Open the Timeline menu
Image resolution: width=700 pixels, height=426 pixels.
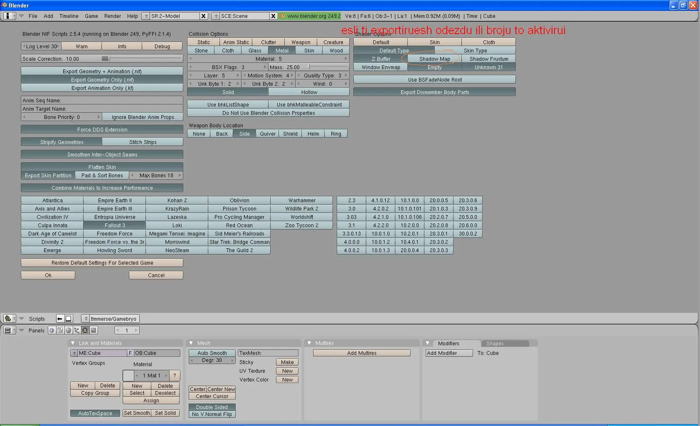pyautogui.click(x=69, y=16)
